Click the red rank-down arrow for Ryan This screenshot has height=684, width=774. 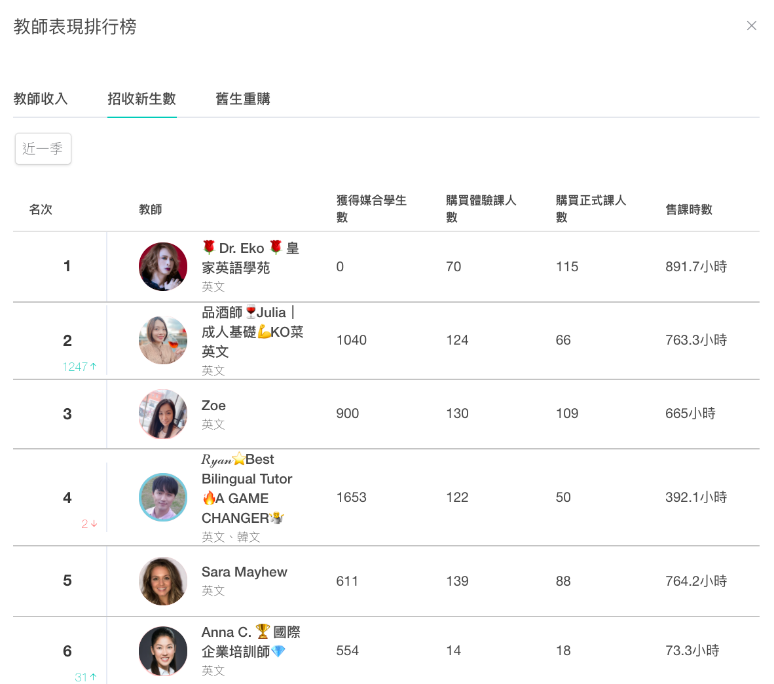click(90, 523)
